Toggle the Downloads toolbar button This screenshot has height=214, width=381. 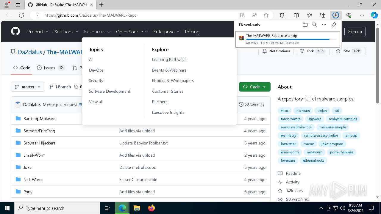click(336, 15)
